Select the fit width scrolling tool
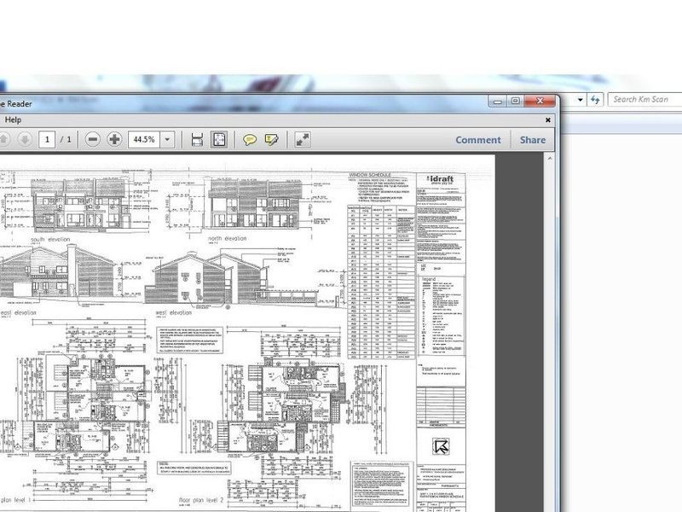Viewport: 682px width, 512px height. (197, 139)
